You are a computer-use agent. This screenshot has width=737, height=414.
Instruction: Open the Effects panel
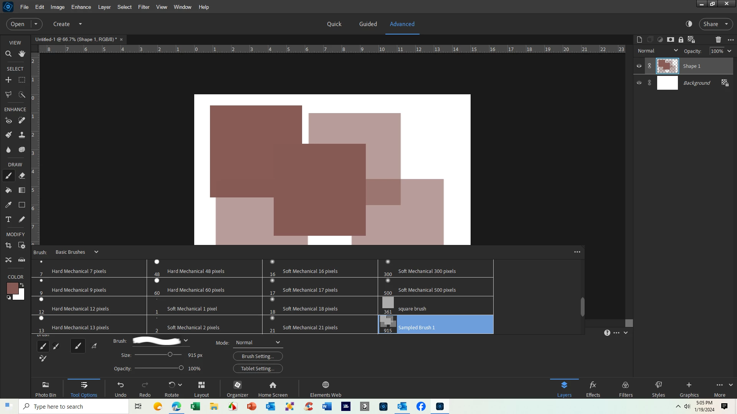point(593,388)
